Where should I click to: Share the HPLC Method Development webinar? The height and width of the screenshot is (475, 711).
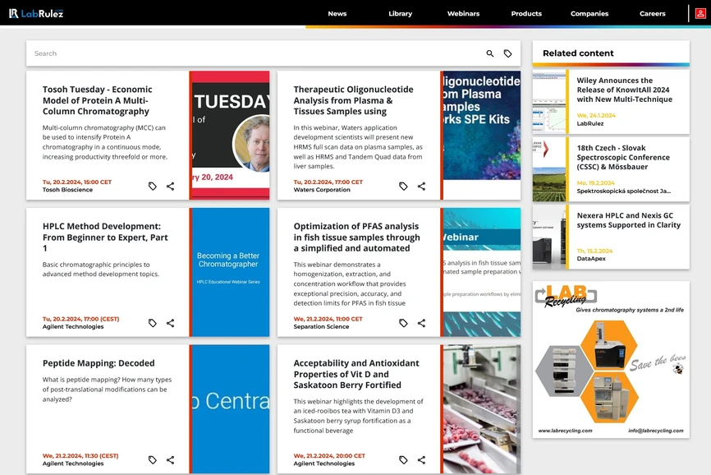tap(171, 323)
